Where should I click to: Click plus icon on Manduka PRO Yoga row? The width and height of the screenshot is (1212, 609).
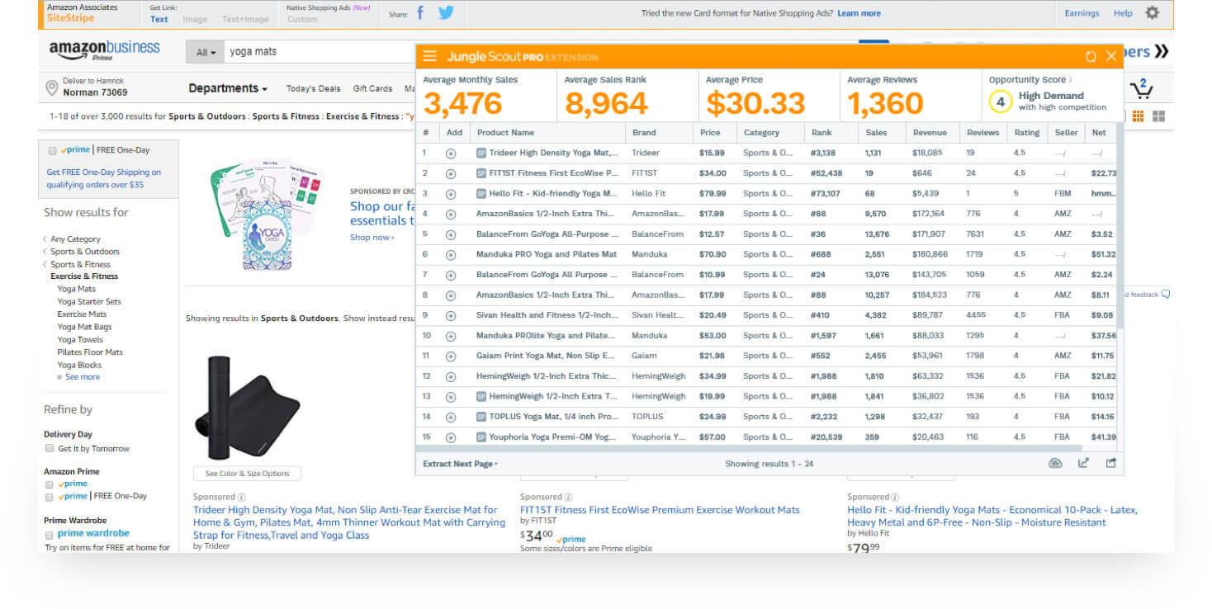[x=451, y=255]
